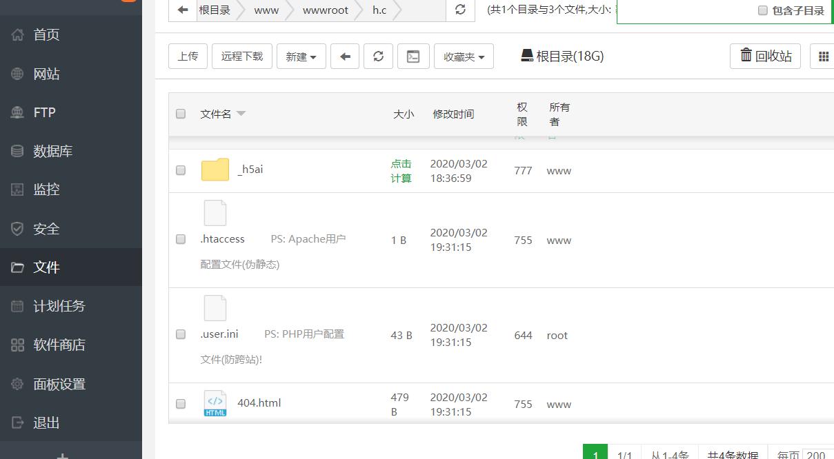The image size is (834, 459).
Task: Select the 首页 home icon in sidebar
Action: tap(16, 34)
